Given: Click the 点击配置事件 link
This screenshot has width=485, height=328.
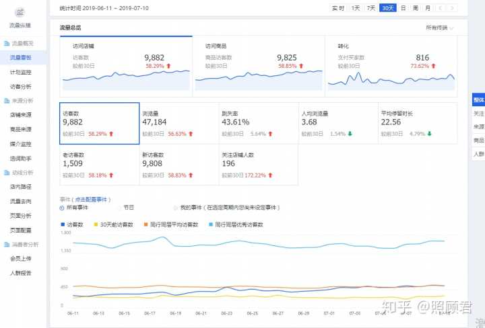Looking at the screenshot, I should coord(92,200).
